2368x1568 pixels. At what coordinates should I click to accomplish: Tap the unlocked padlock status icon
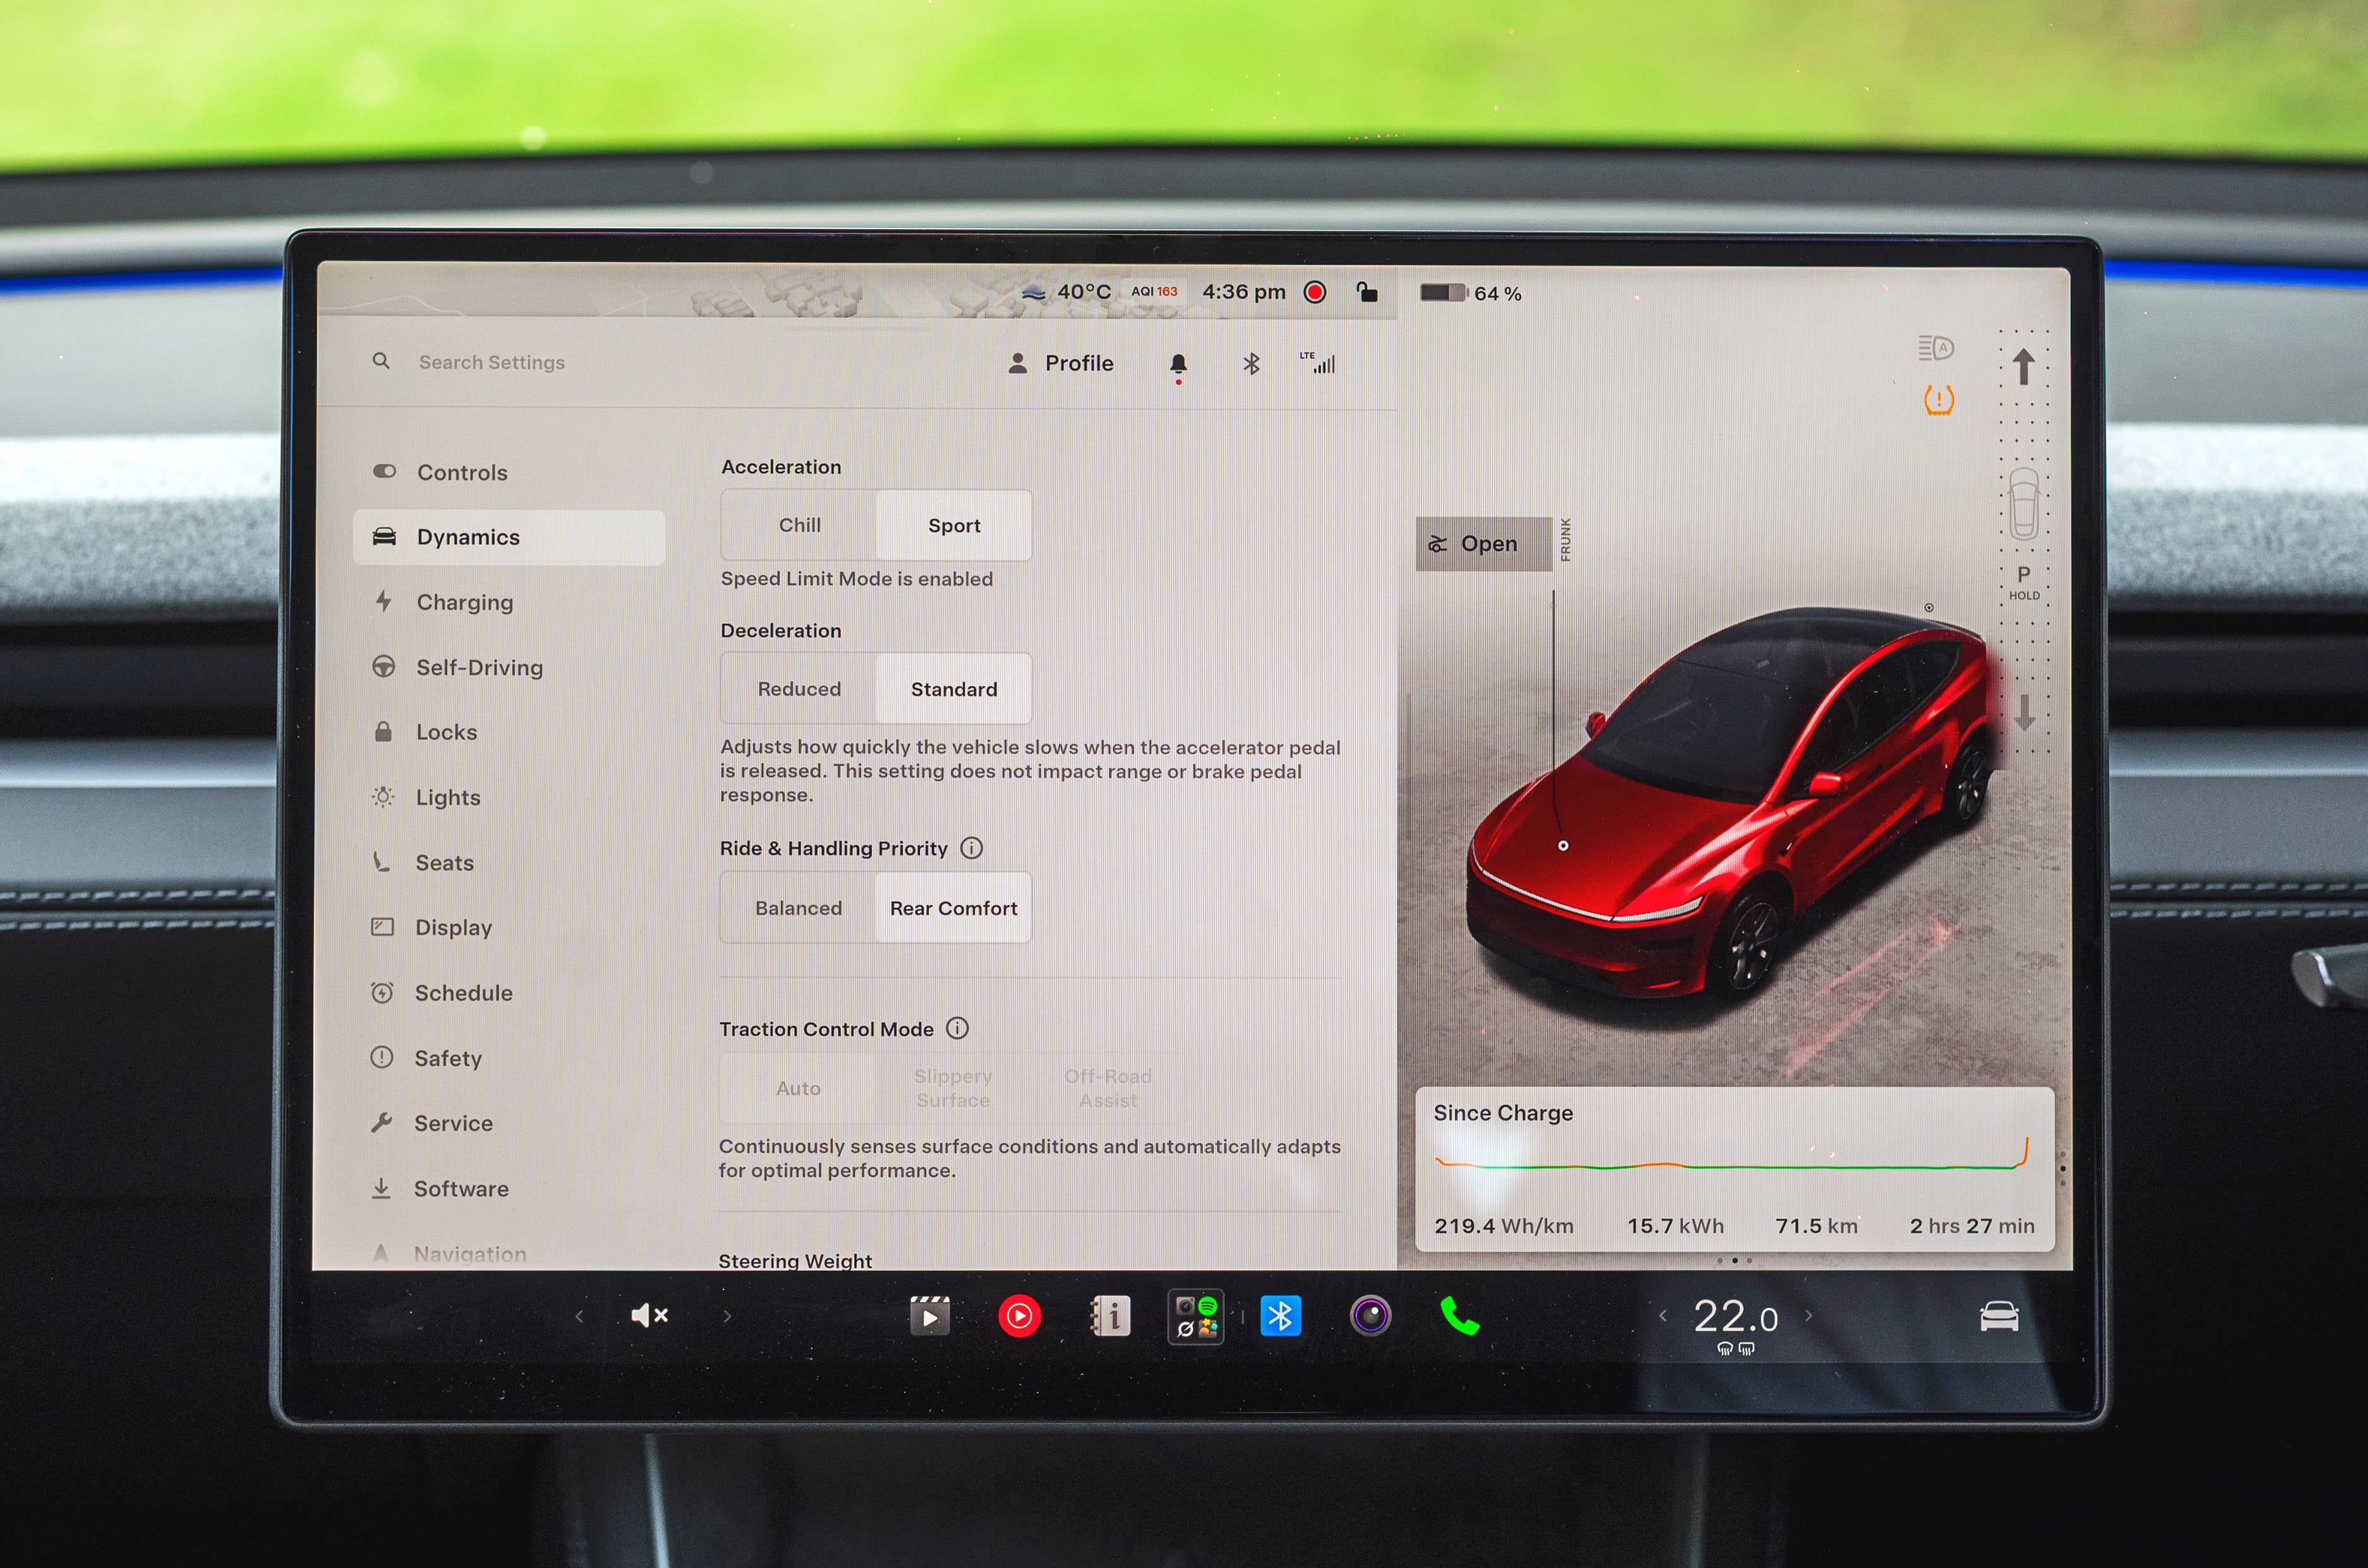[x=1366, y=292]
